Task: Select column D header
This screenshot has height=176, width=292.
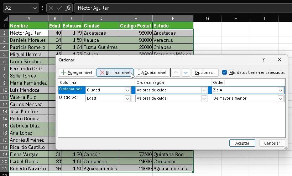Action: (101, 18)
